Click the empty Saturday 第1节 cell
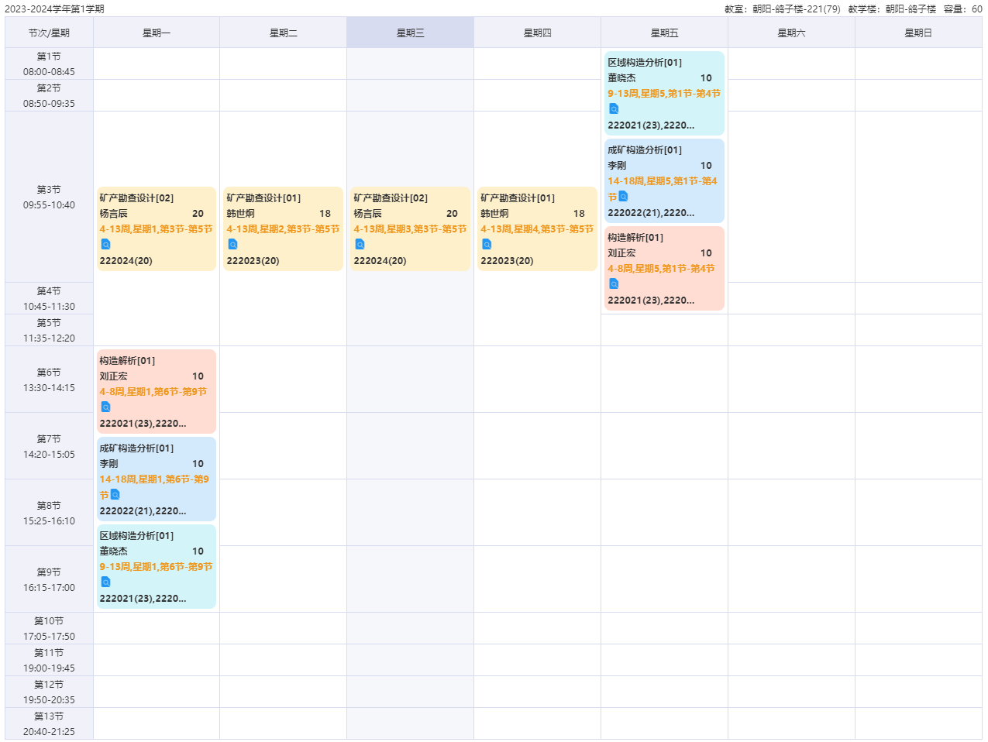 791,64
